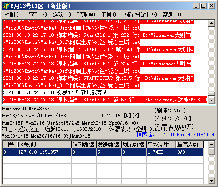Click the 队列数据 column header

coord(84,144)
